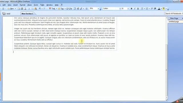Click the audio recording speaker icon
Image resolution: width=183 pixels, height=103 pixels.
point(78,9)
